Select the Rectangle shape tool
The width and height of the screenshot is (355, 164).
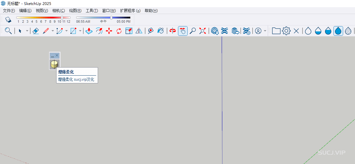click(x=73, y=31)
